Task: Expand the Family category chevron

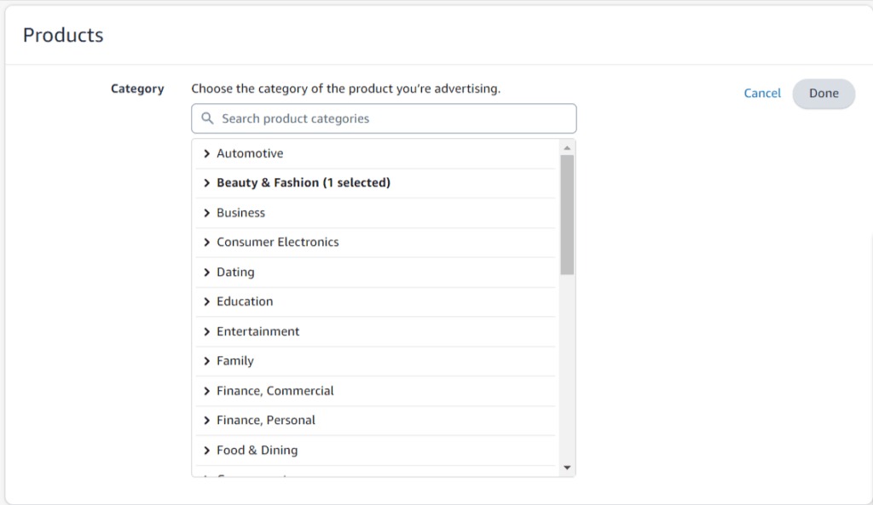Action: 207,361
